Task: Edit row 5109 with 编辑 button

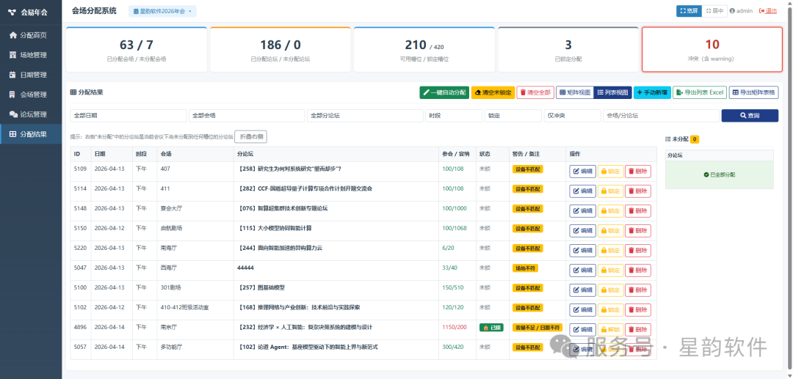Action: pos(582,172)
